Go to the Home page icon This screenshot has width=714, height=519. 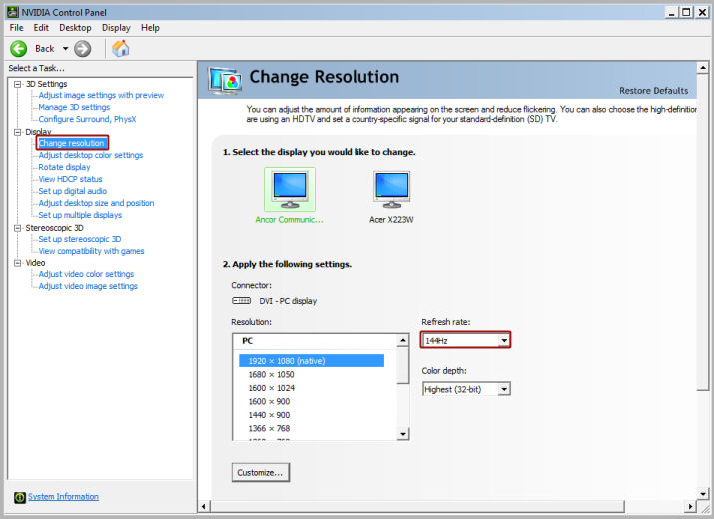[121, 48]
